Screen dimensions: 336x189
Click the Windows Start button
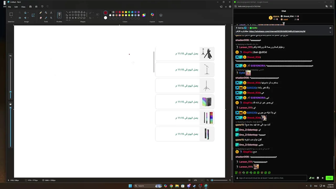(x=130, y=186)
